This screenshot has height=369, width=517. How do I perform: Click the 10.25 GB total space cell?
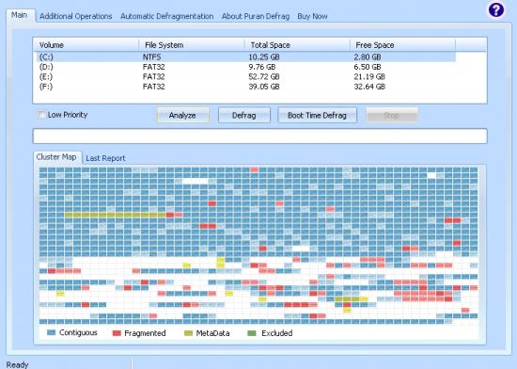(264, 57)
